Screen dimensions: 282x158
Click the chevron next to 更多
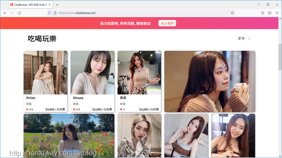click(x=249, y=38)
